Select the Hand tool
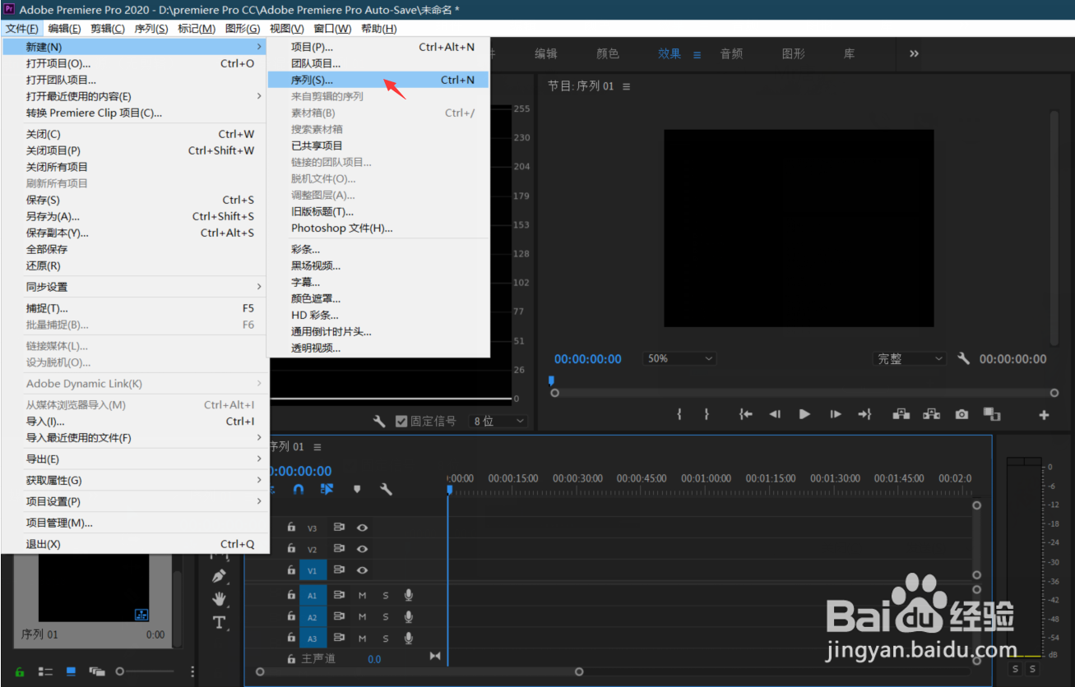Screen dimensions: 1075x687 219,598
